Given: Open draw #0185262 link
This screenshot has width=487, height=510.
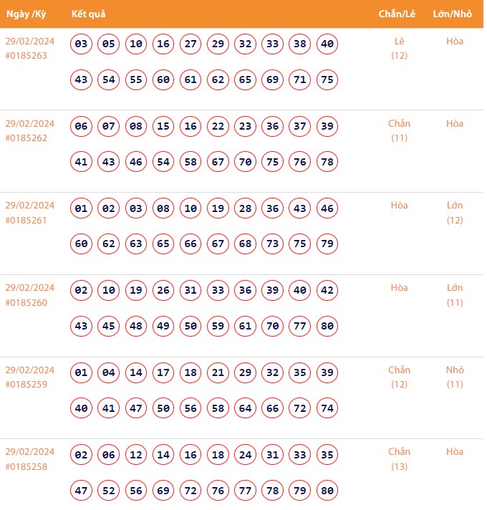Looking at the screenshot, I should pyautogui.click(x=26, y=138).
